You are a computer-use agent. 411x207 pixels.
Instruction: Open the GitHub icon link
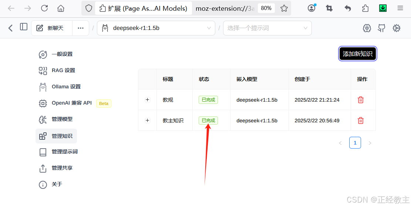[382, 28]
